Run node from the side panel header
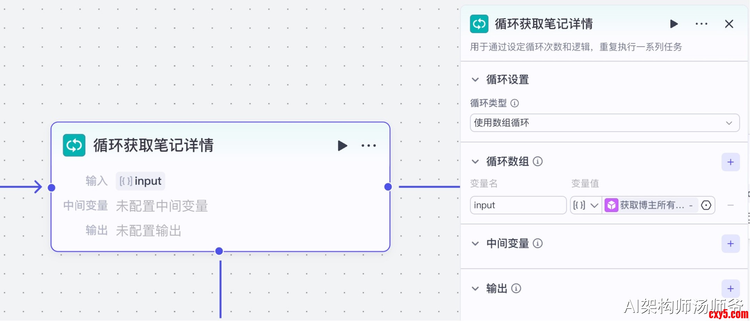This screenshot has height=321, width=750. pos(674,24)
